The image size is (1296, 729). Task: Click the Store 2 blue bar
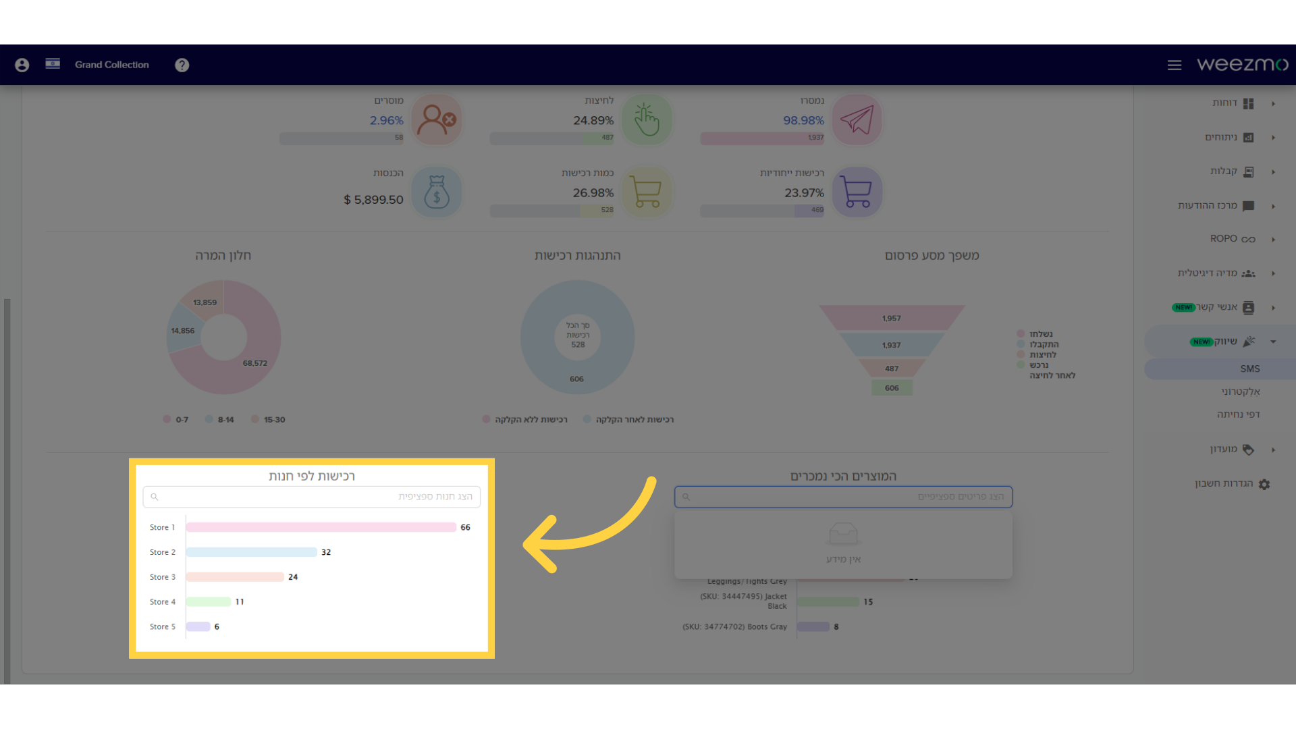tap(251, 552)
